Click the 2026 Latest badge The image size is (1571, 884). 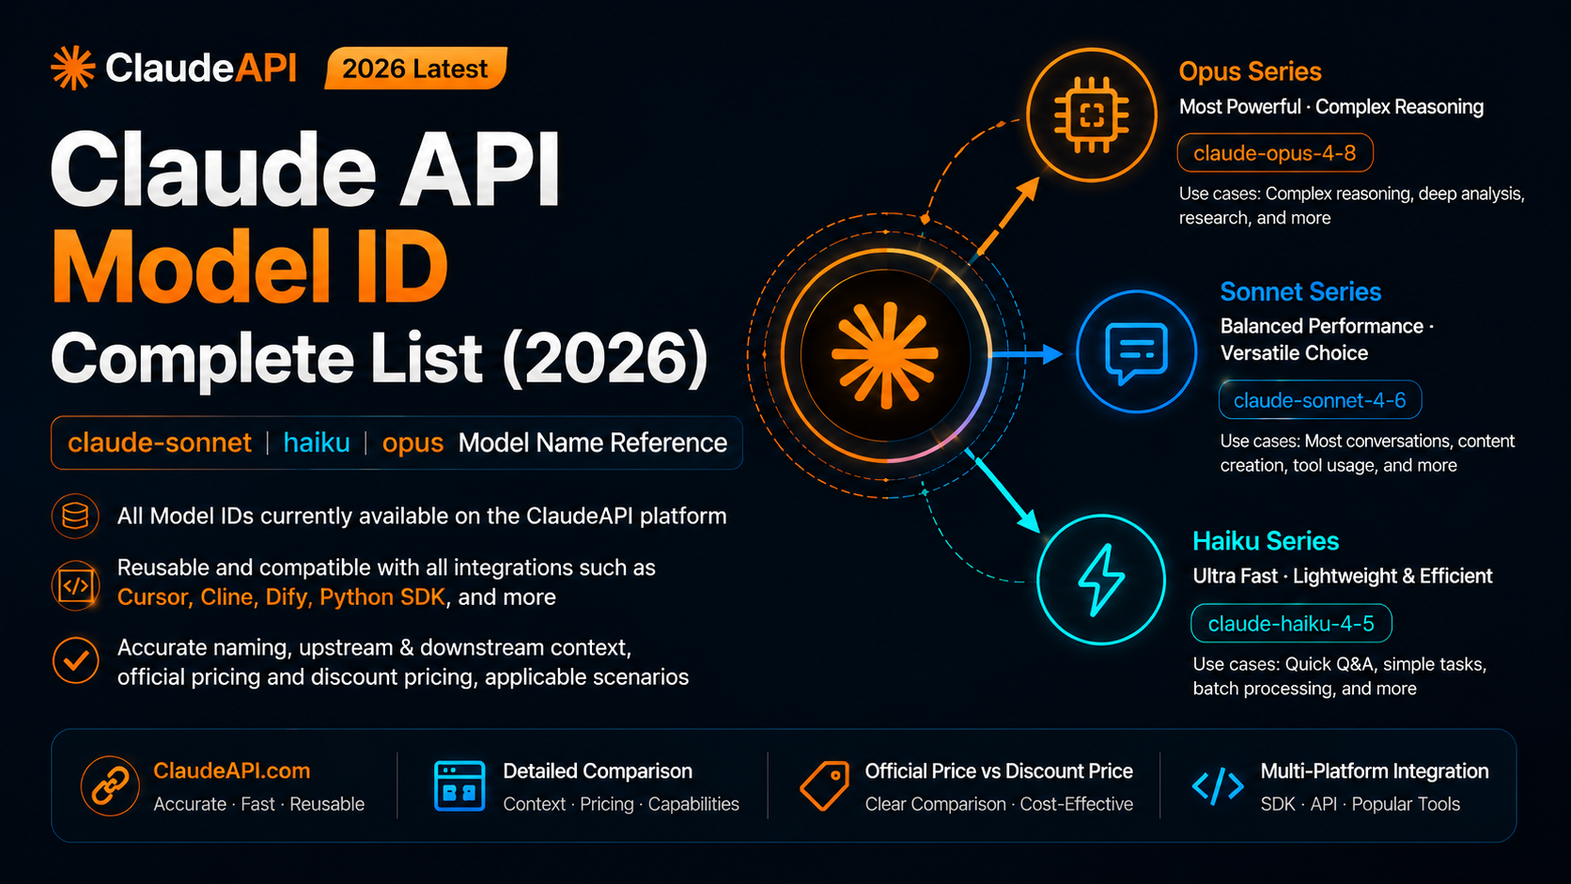coord(415,69)
